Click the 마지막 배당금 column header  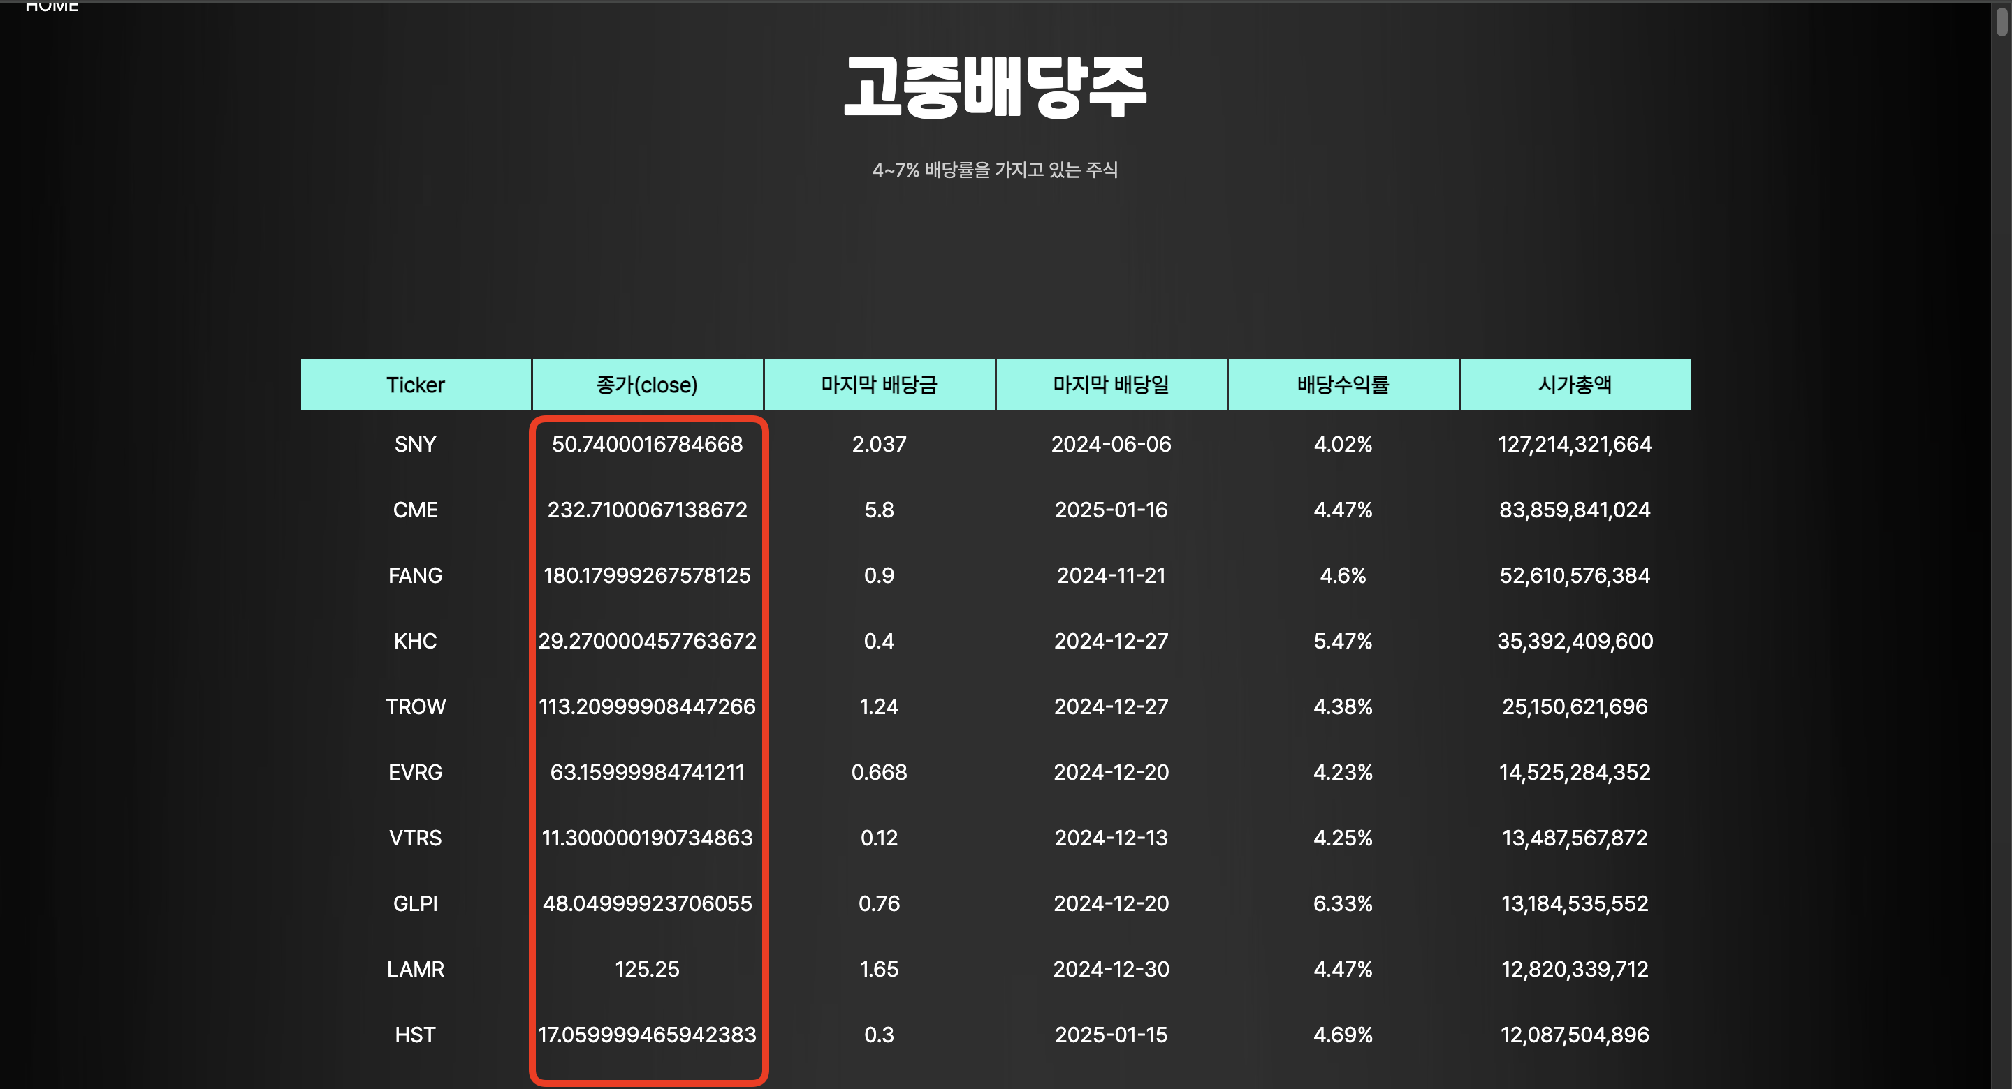[880, 385]
